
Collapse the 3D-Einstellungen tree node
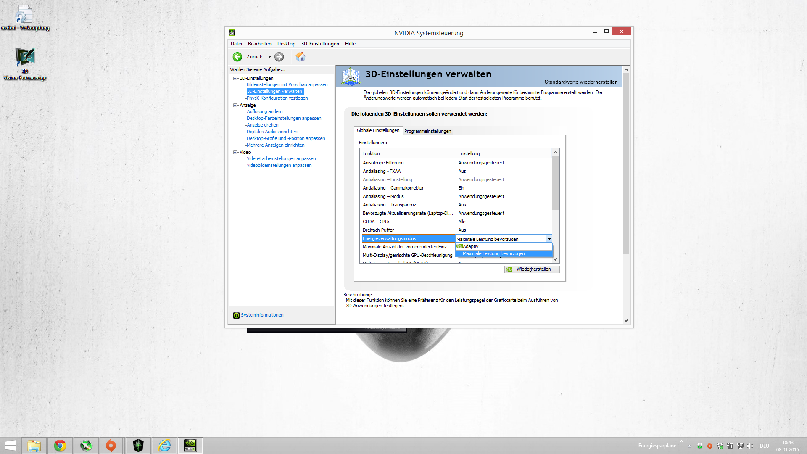click(x=235, y=78)
